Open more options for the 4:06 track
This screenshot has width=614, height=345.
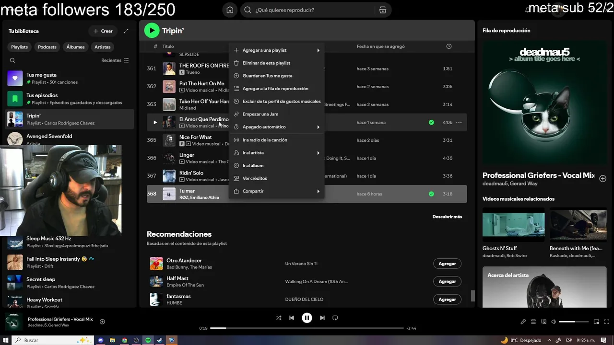pos(459,122)
